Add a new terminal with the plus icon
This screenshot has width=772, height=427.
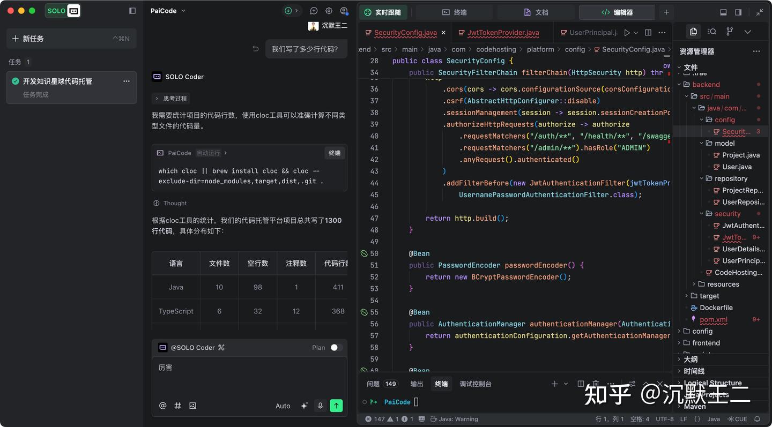click(x=554, y=384)
